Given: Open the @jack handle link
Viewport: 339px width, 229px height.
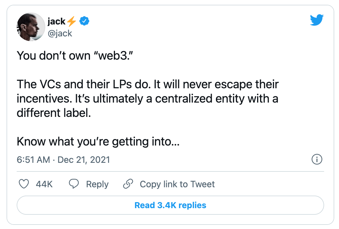Looking at the screenshot, I should click(x=60, y=33).
